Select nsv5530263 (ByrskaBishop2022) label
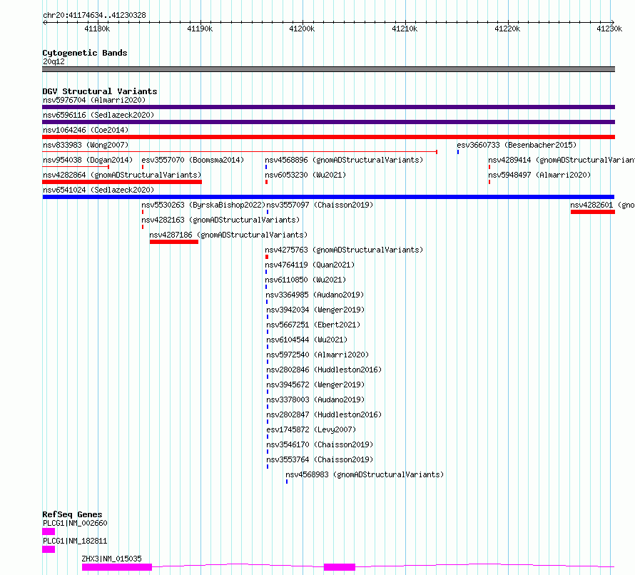This screenshot has width=635, height=575. pos(203,205)
